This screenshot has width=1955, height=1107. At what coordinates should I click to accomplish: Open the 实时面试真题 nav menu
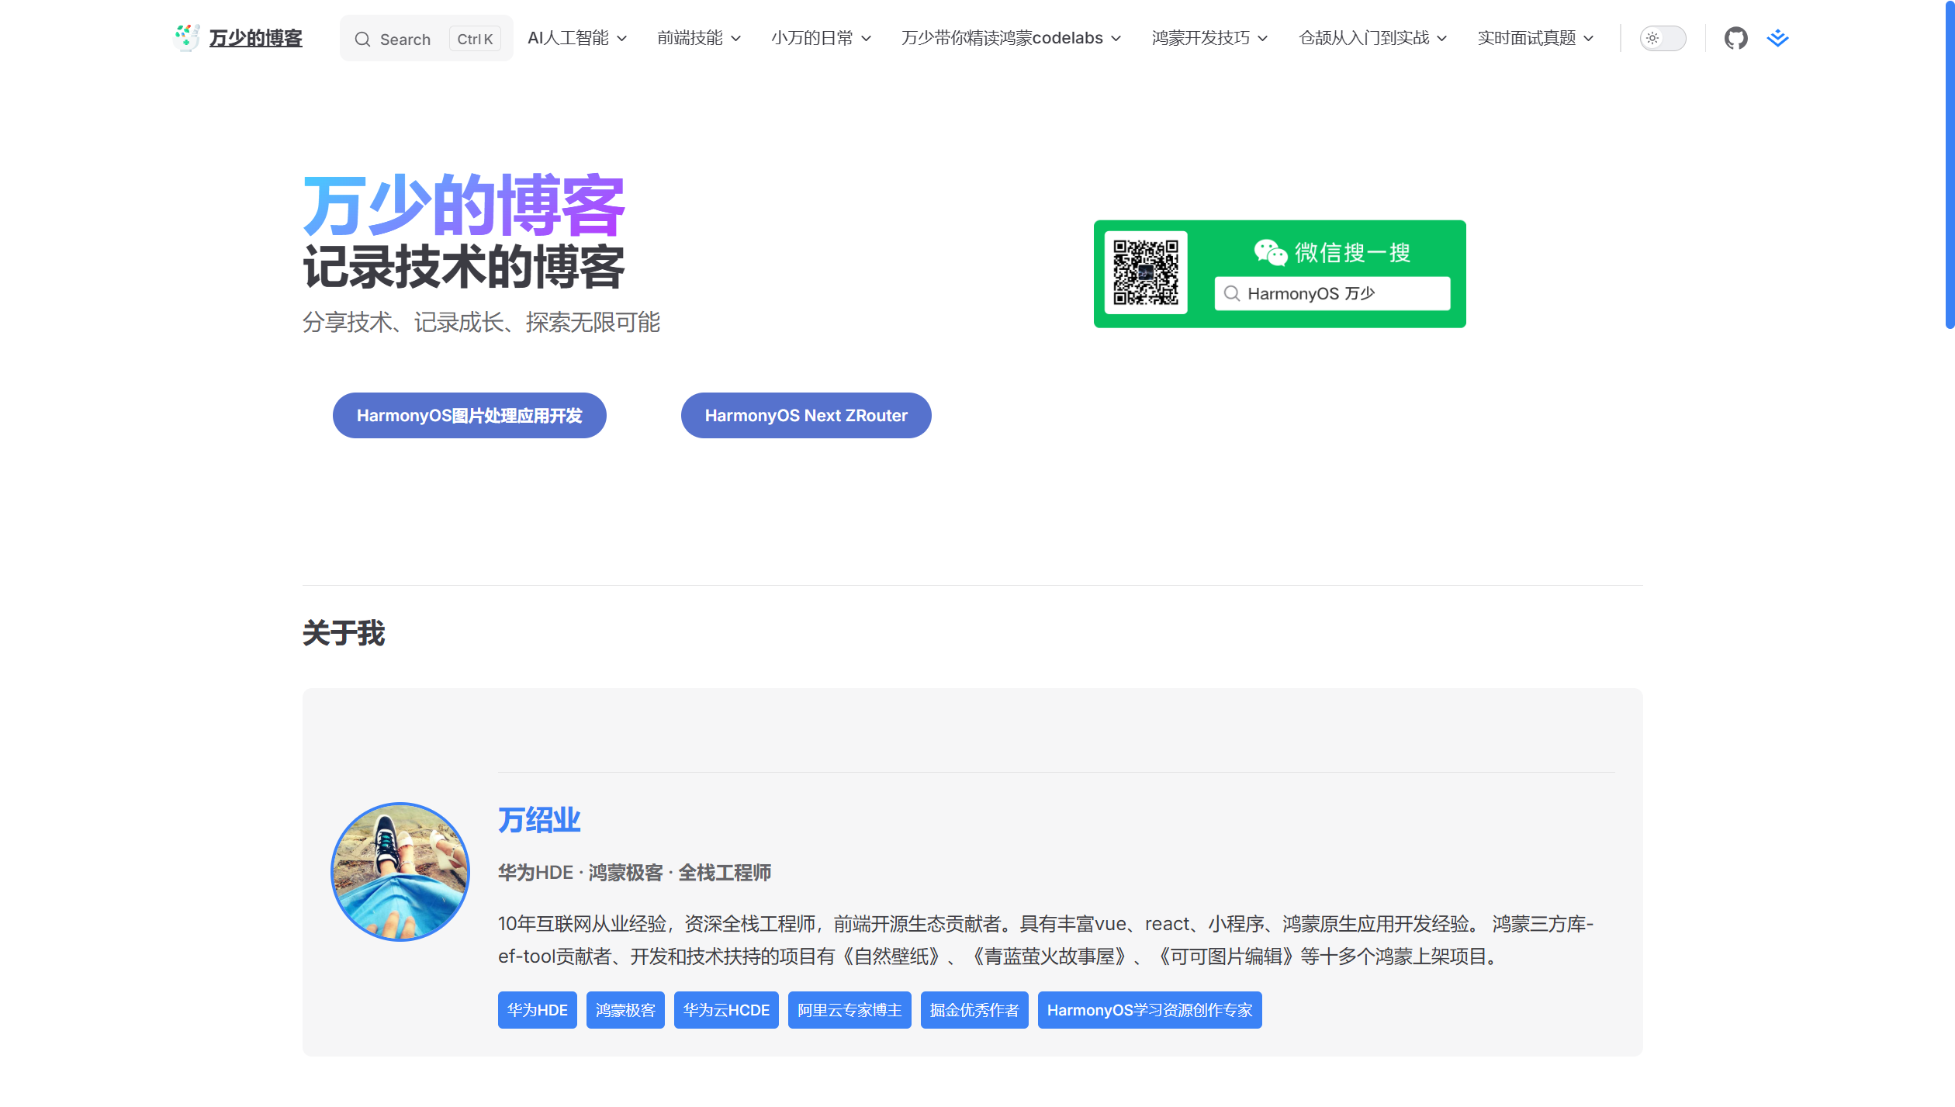1535,38
